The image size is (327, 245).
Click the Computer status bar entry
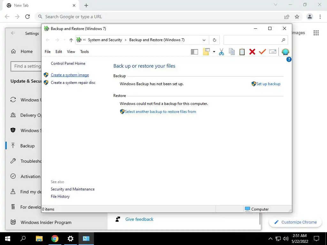click(257, 209)
